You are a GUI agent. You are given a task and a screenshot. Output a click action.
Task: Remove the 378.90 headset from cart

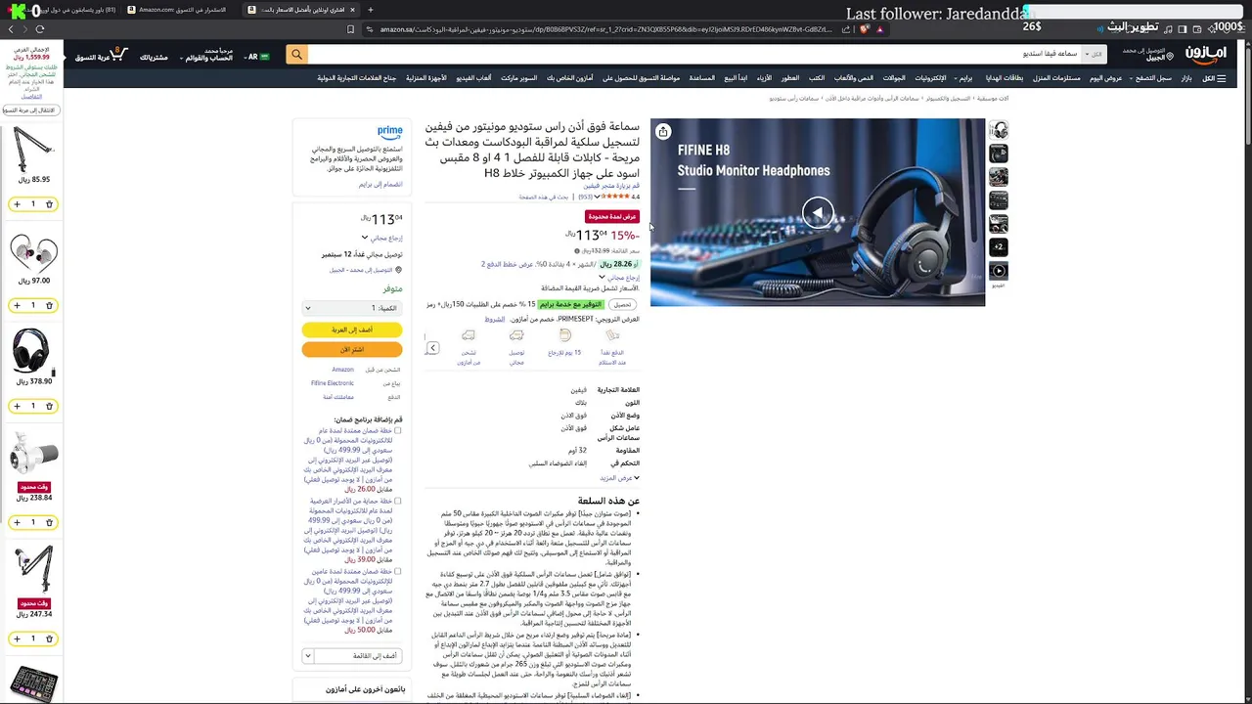[49, 406]
